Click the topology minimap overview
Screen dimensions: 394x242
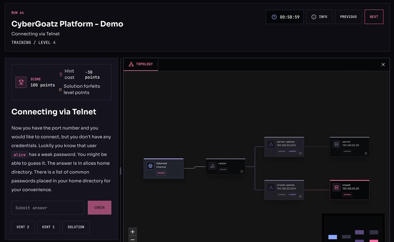click(x=353, y=228)
